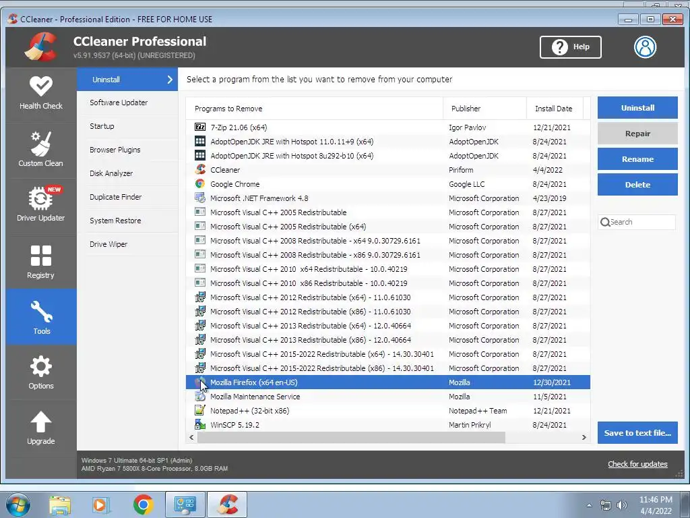Select the Tools wrench icon
690x518 pixels.
point(41,312)
